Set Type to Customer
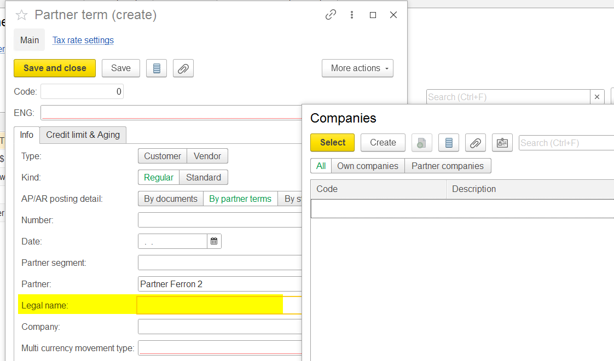The height and width of the screenshot is (361, 614). [163, 156]
